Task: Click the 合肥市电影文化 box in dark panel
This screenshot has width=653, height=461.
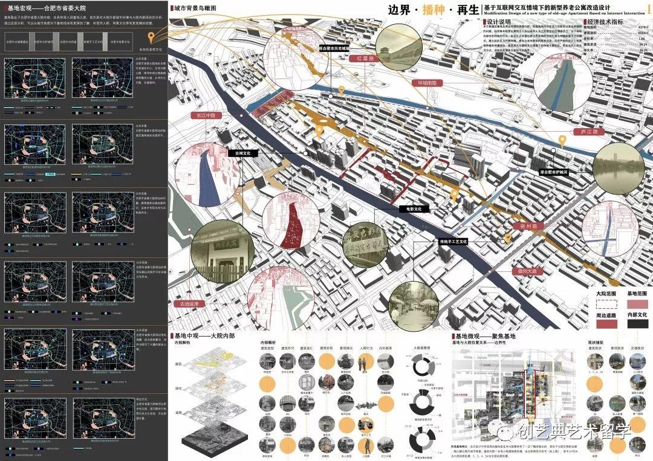Action: tap(120, 42)
